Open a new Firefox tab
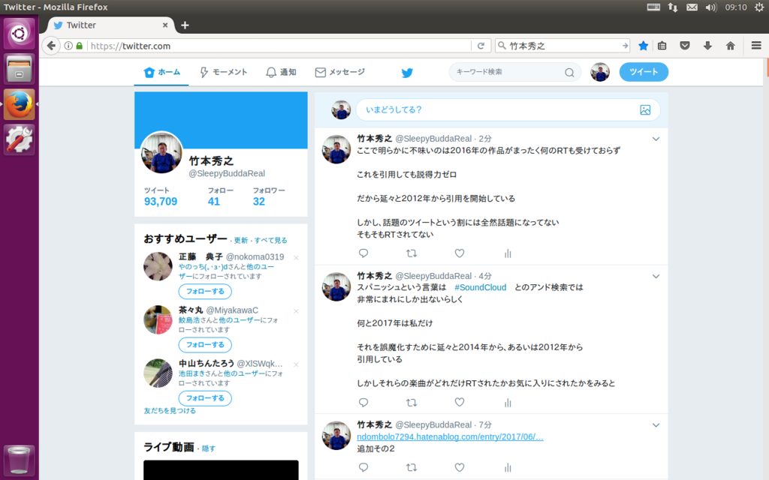 (x=185, y=25)
